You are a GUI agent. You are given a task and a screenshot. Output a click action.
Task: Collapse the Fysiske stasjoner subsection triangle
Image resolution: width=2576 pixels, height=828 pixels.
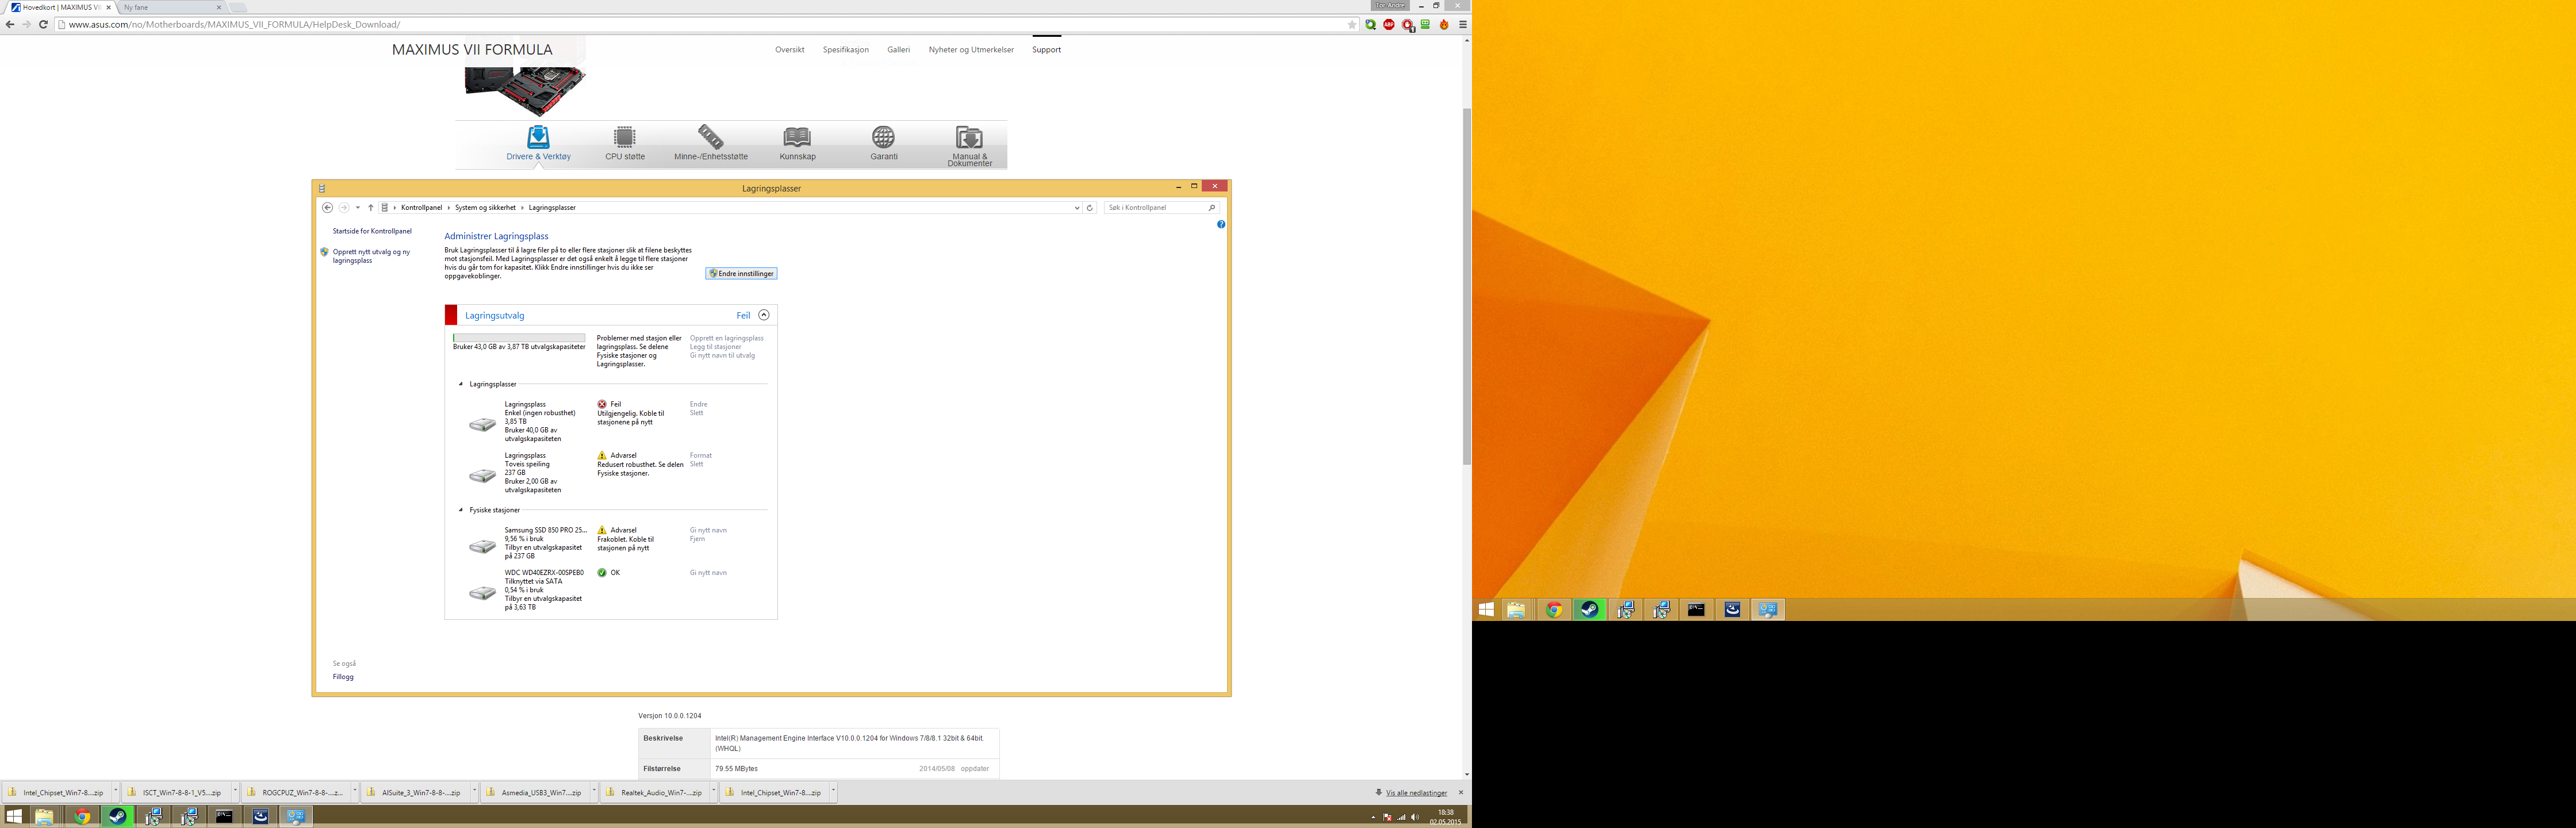coord(461,510)
